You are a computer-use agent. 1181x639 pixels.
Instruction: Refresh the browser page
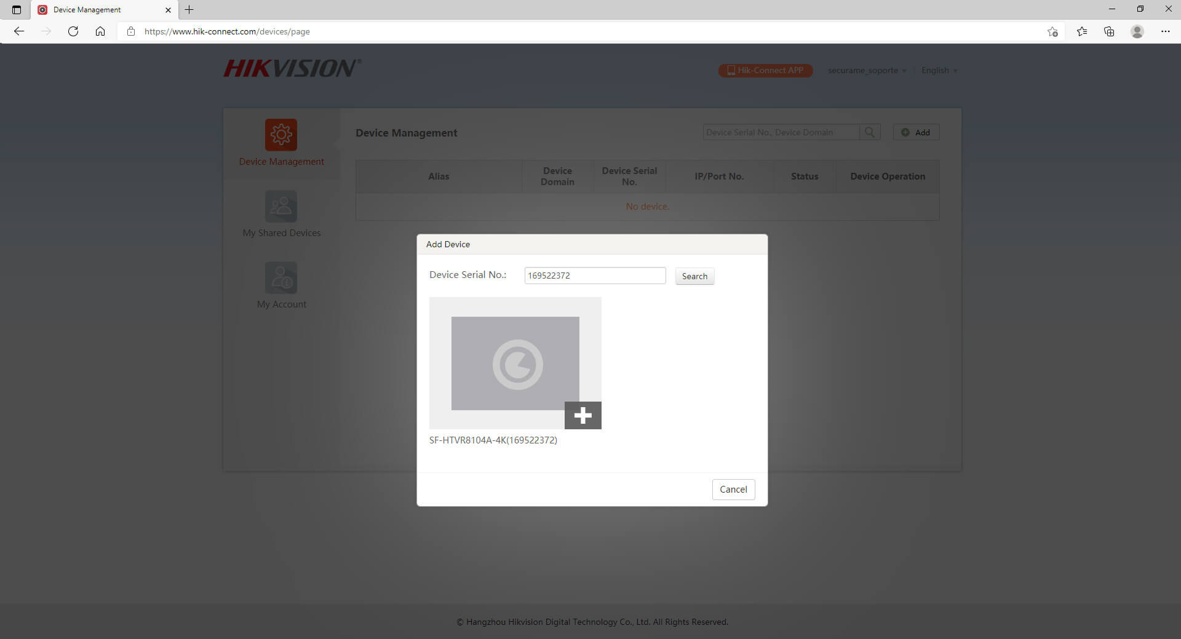point(73,31)
